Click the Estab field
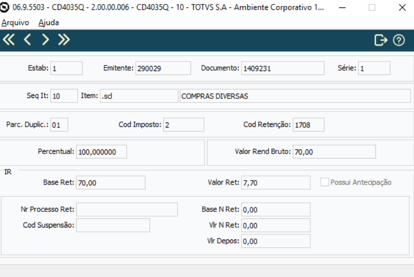The image size is (414, 277). [67, 68]
